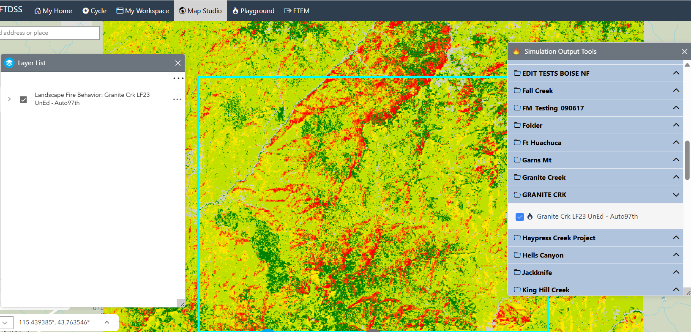Click the Garns Mt folder icon

[x=517, y=160]
